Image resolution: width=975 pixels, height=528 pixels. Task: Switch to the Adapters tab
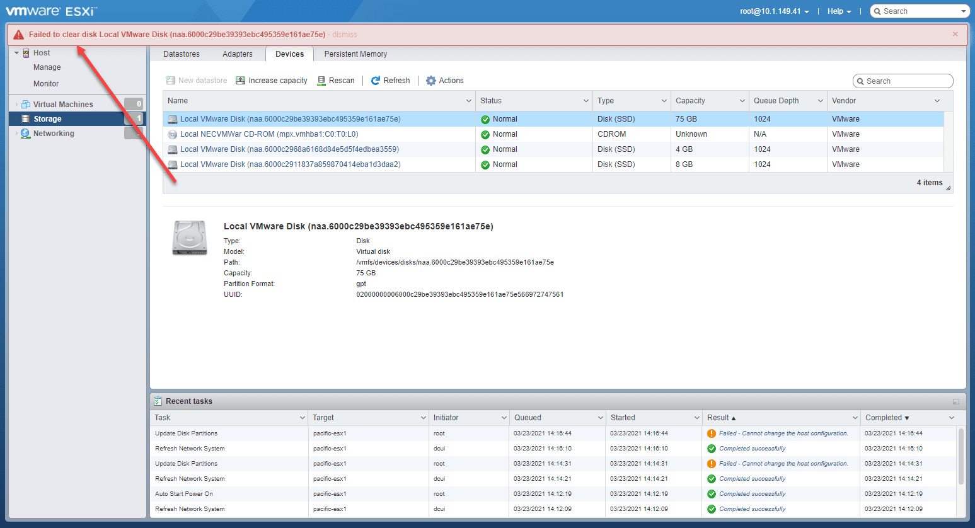pyautogui.click(x=237, y=54)
